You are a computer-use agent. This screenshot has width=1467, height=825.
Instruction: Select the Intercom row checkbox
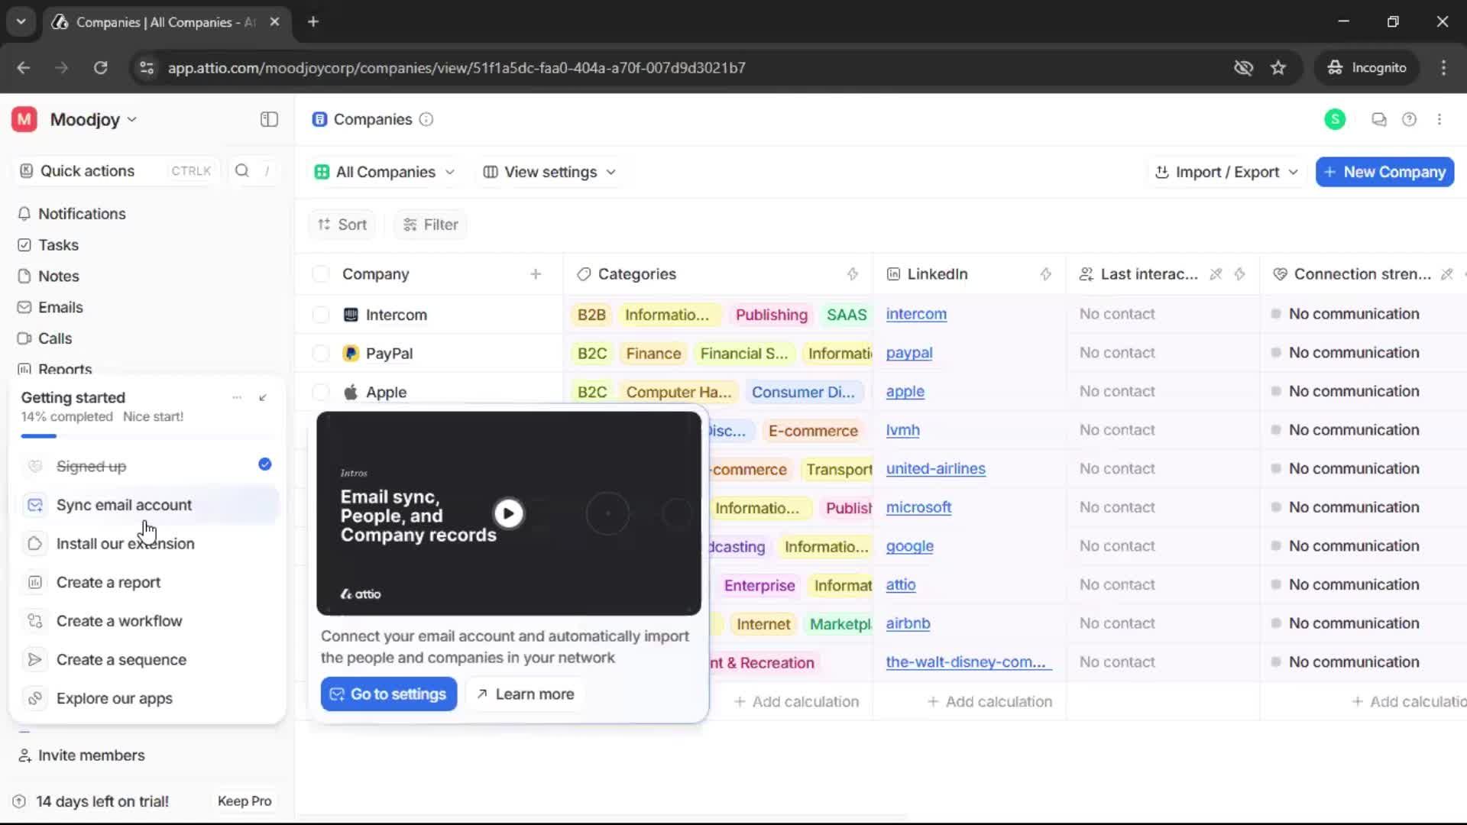(x=320, y=314)
